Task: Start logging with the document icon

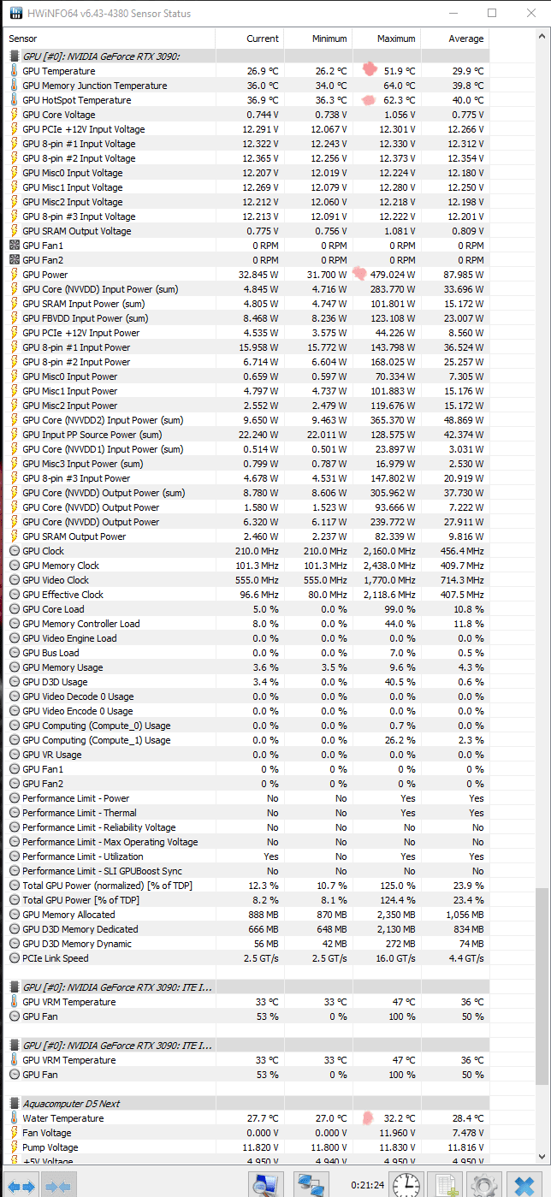Action: pos(445,1185)
